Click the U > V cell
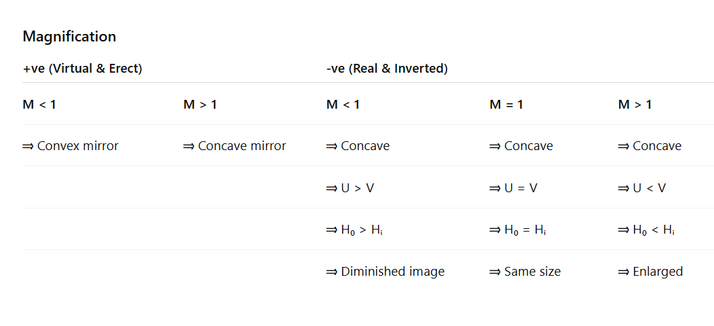Screen dimensions: 714x326 coord(350,188)
